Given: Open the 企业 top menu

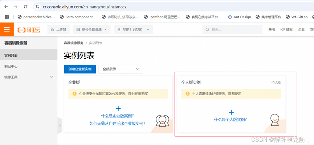Looking at the screenshot, I should [301, 29].
